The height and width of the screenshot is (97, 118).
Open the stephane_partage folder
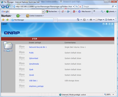click(x=36, y=86)
